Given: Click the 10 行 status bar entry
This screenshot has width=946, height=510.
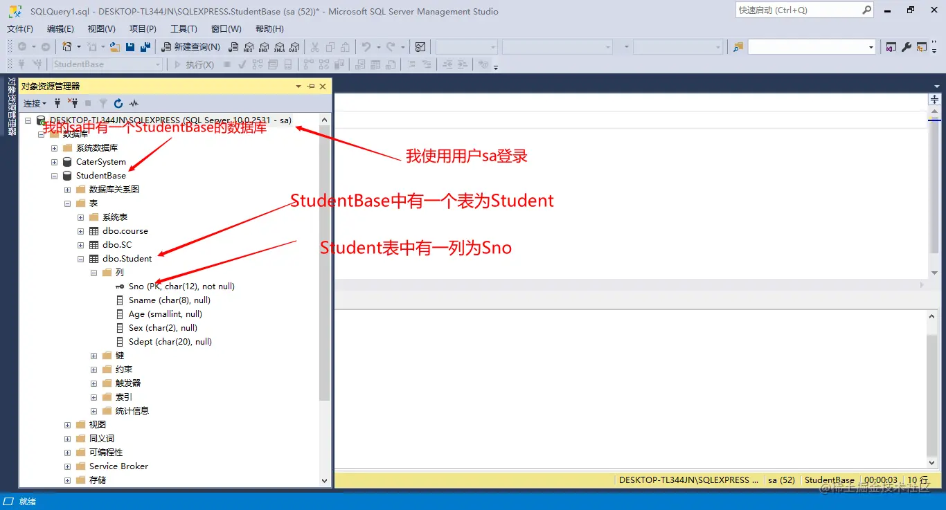Looking at the screenshot, I should [x=917, y=480].
